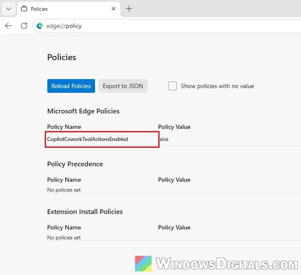This screenshot has width=301, height=275.
Task: Go back with the back arrow
Action: [9, 26]
